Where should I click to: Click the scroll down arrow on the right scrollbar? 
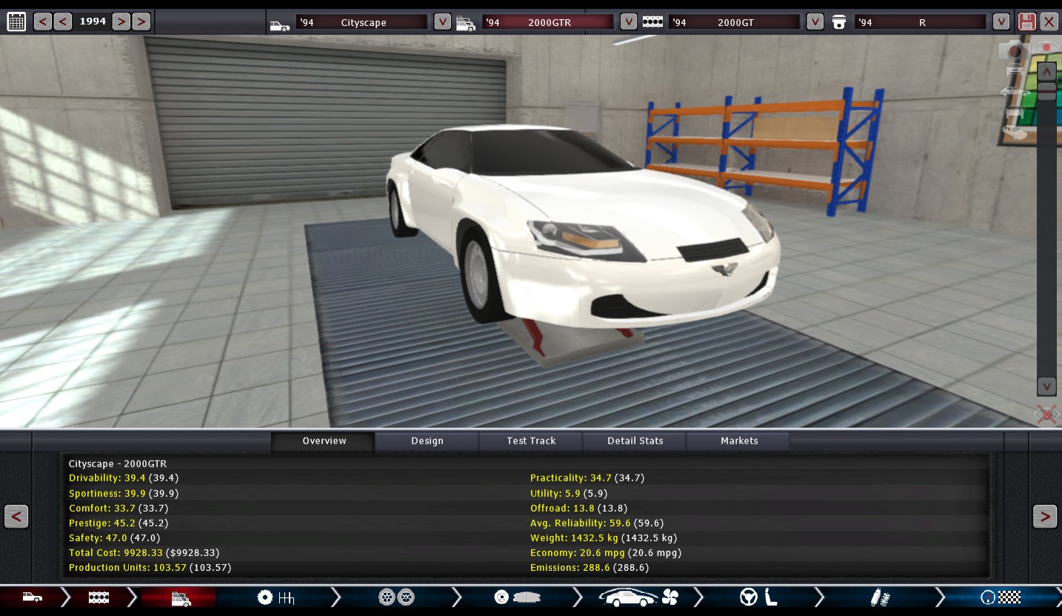[1046, 386]
